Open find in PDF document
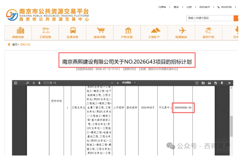Image resolution: width=239 pixels, height=158 pixels. point(28,83)
